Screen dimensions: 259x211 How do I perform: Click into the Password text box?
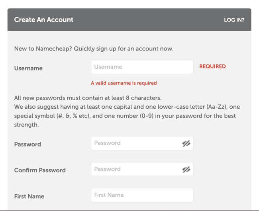click(135, 143)
